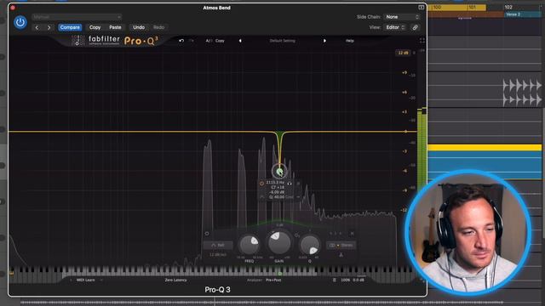This screenshot has height=306, width=545.
Task: Open the 12 dB/oct slope dropdown
Action: point(218,254)
